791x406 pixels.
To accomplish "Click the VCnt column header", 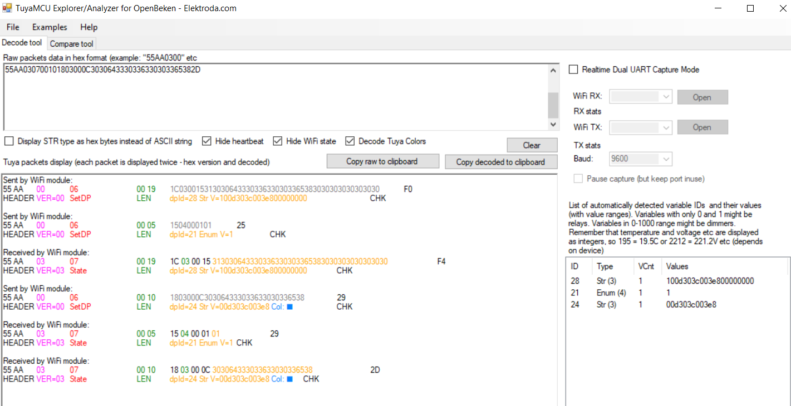I will pos(647,266).
